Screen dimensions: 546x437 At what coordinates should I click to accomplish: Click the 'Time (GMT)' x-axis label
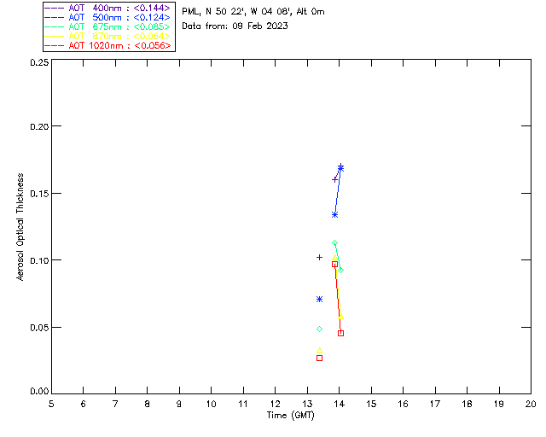coord(290,416)
